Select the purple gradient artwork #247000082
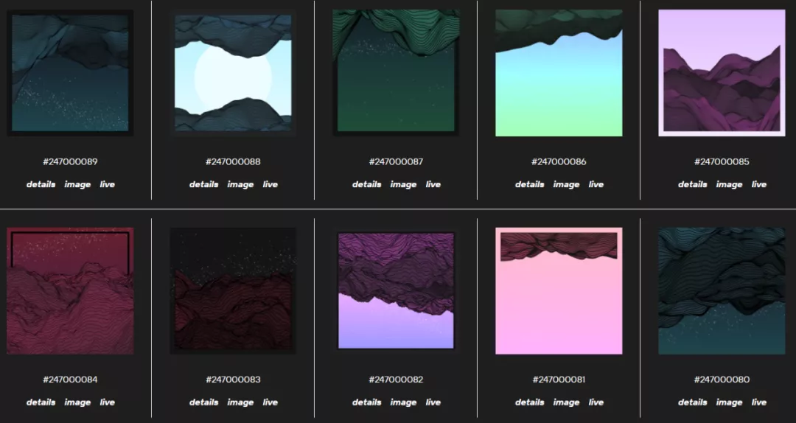The height and width of the screenshot is (423, 796). (x=396, y=291)
